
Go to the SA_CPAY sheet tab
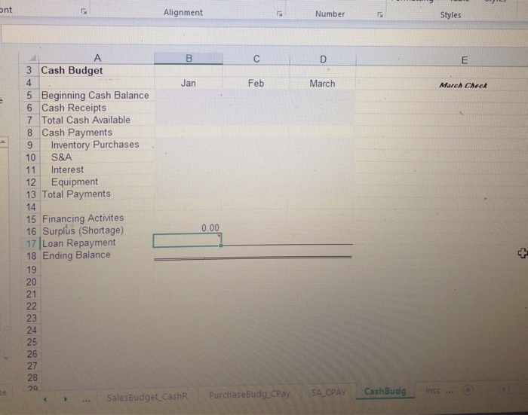click(329, 392)
